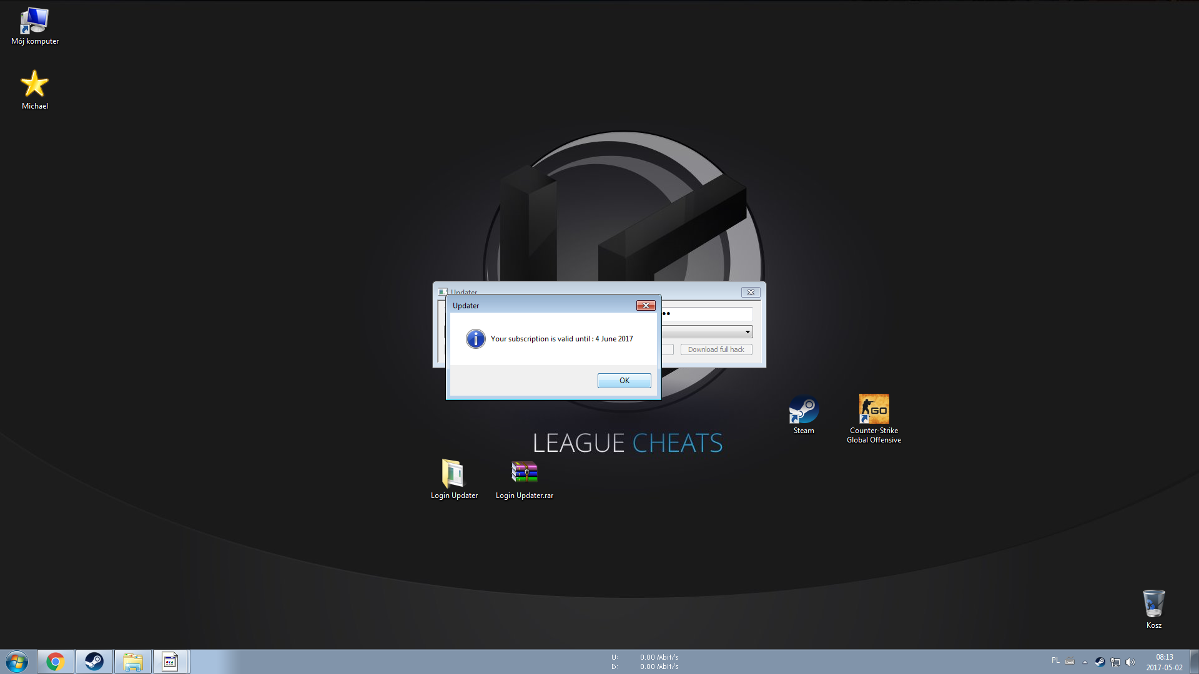This screenshot has height=674, width=1199.
Task: Select the Kosz recycle bin icon
Action: pos(1153,609)
